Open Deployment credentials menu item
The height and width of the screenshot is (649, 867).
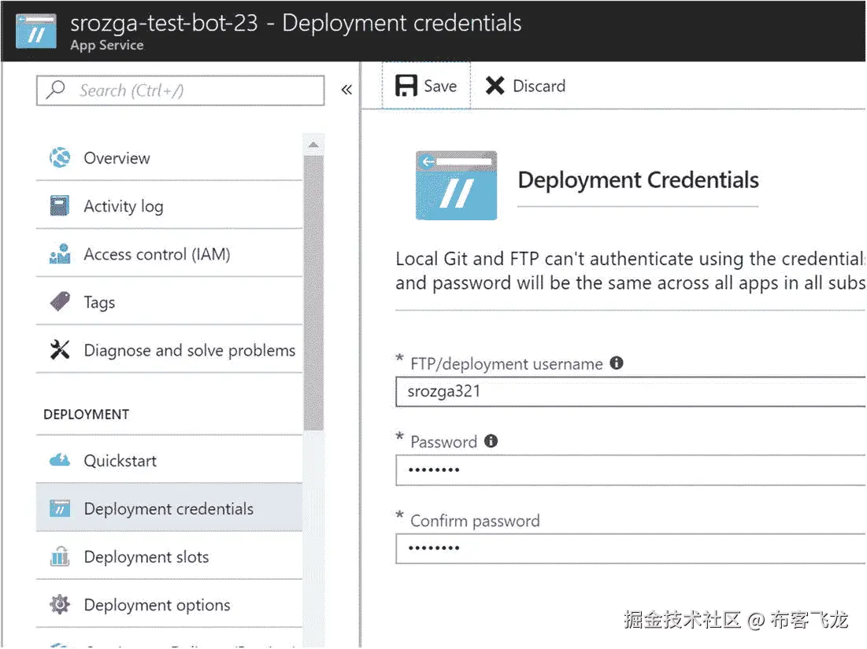click(x=169, y=509)
